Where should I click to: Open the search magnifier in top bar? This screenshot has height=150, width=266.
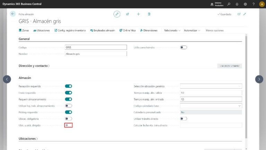229,4
